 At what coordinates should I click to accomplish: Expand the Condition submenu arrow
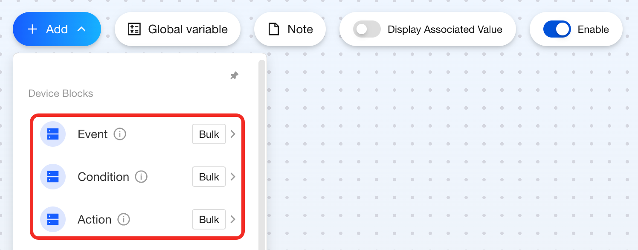pos(233,177)
